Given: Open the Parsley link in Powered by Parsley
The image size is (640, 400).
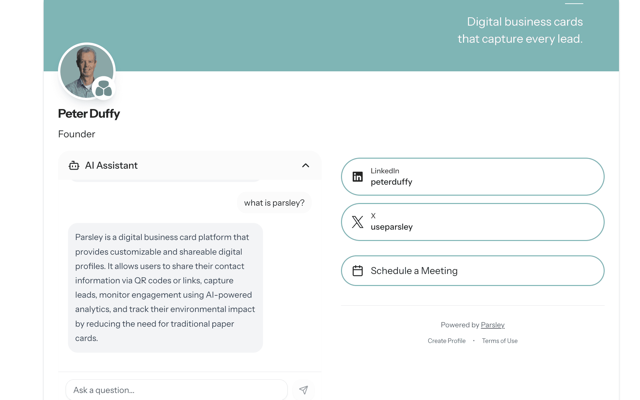Looking at the screenshot, I should 493,325.
